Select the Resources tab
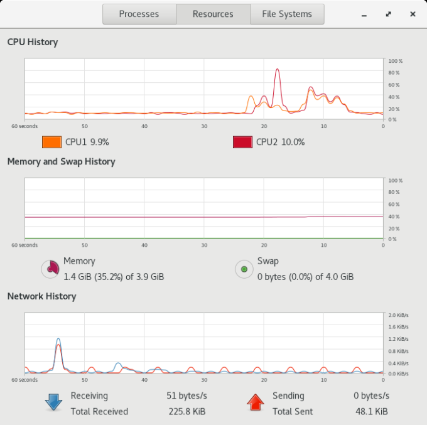Viewport: 427px width, 425px height. [213, 14]
